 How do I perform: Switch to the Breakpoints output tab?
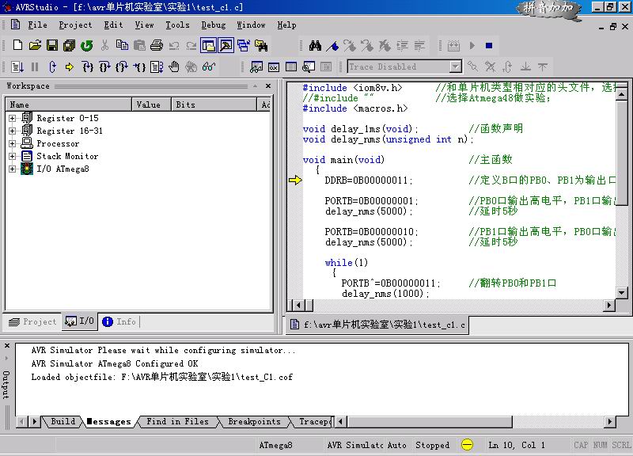(x=254, y=422)
